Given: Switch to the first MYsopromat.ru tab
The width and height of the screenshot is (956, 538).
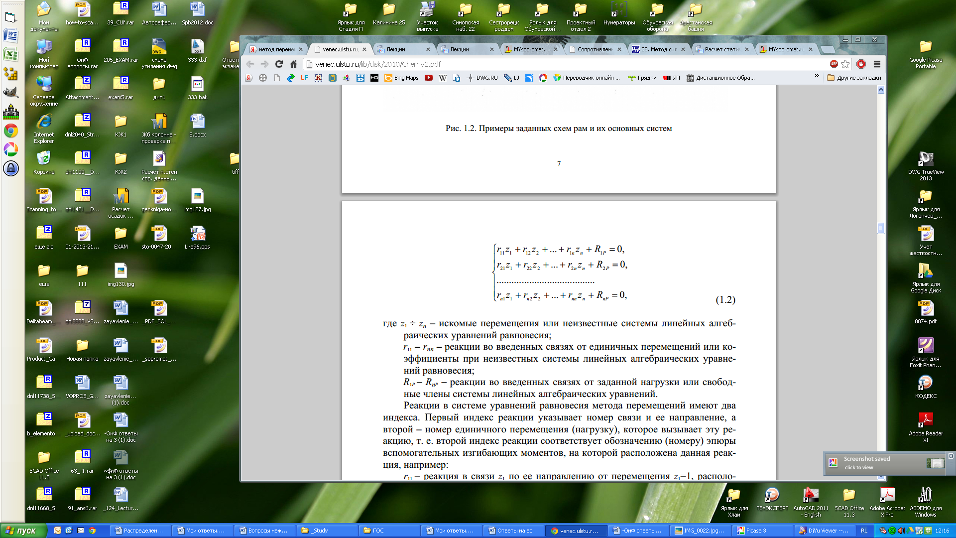Looking at the screenshot, I should (x=531, y=49).
